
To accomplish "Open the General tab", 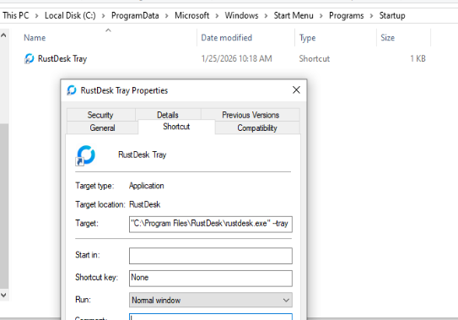I will (102, 127).
